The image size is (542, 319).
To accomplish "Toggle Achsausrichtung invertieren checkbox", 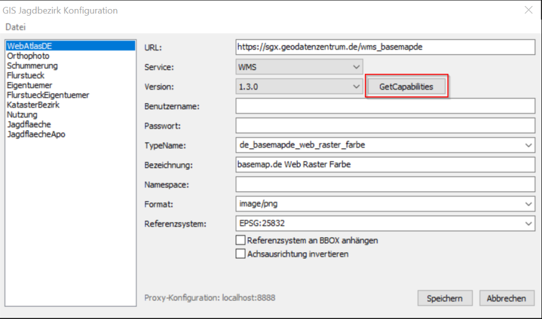I will (x=241, y=254).
